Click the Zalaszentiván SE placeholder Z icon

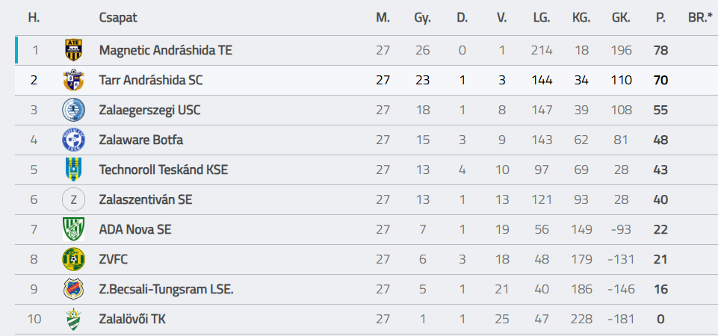pyautogui.click(x=73, y=199)
